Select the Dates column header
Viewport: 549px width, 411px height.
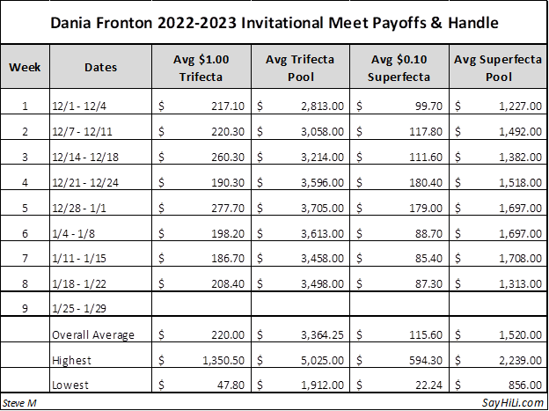[99, 67]
